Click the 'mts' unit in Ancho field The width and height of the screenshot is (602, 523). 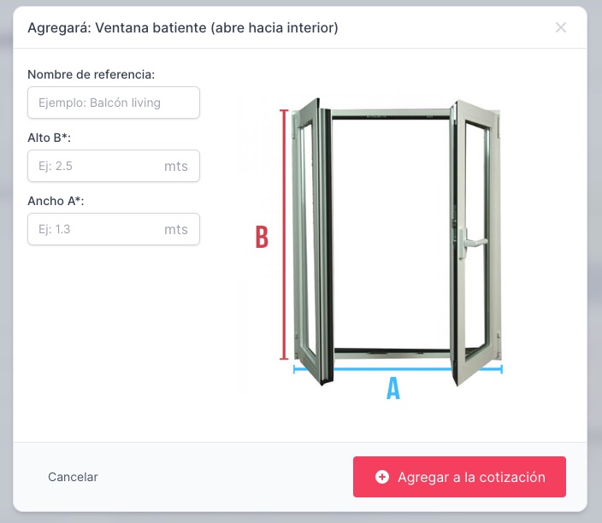click(176, 230)
